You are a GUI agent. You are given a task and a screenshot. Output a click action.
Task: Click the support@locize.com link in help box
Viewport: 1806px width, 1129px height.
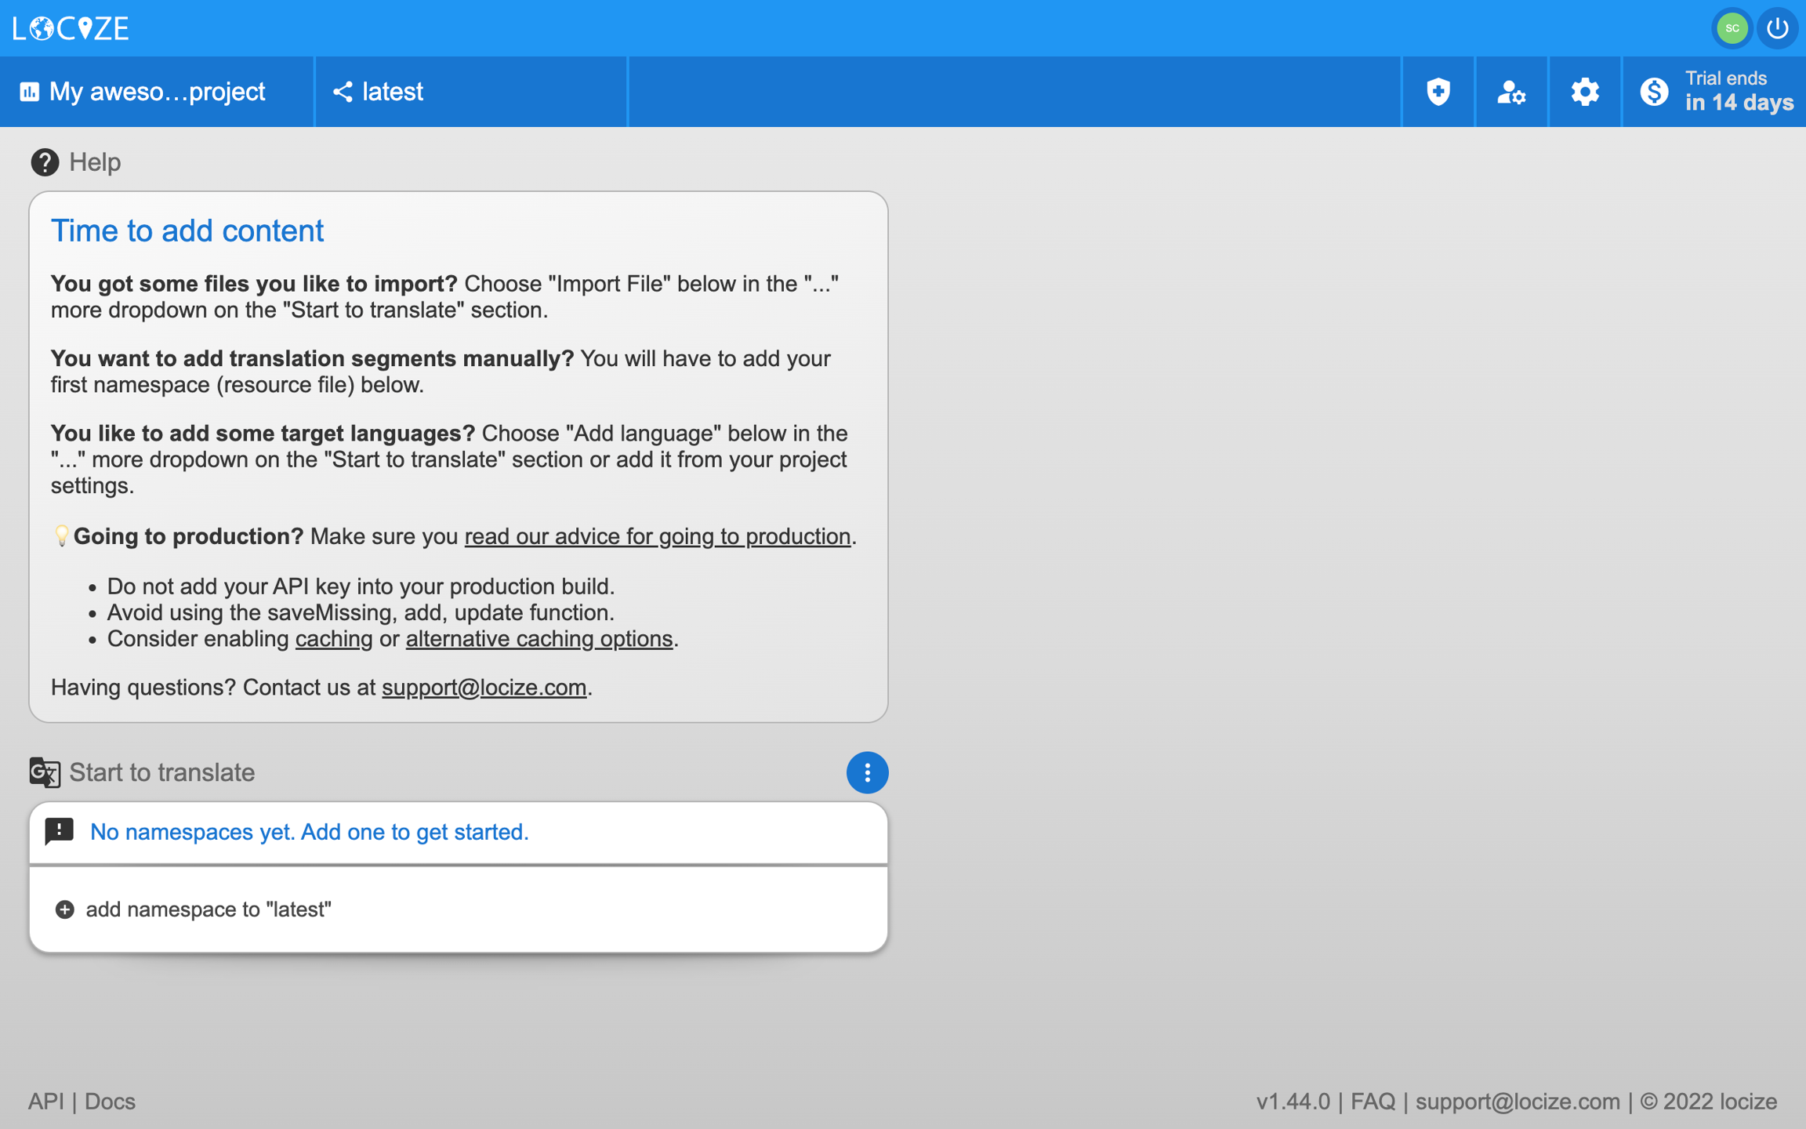484,688
